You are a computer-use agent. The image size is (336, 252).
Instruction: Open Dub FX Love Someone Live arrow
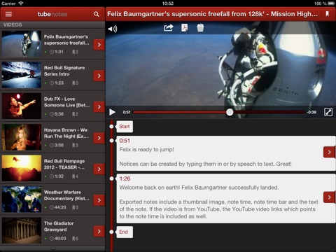99,107
